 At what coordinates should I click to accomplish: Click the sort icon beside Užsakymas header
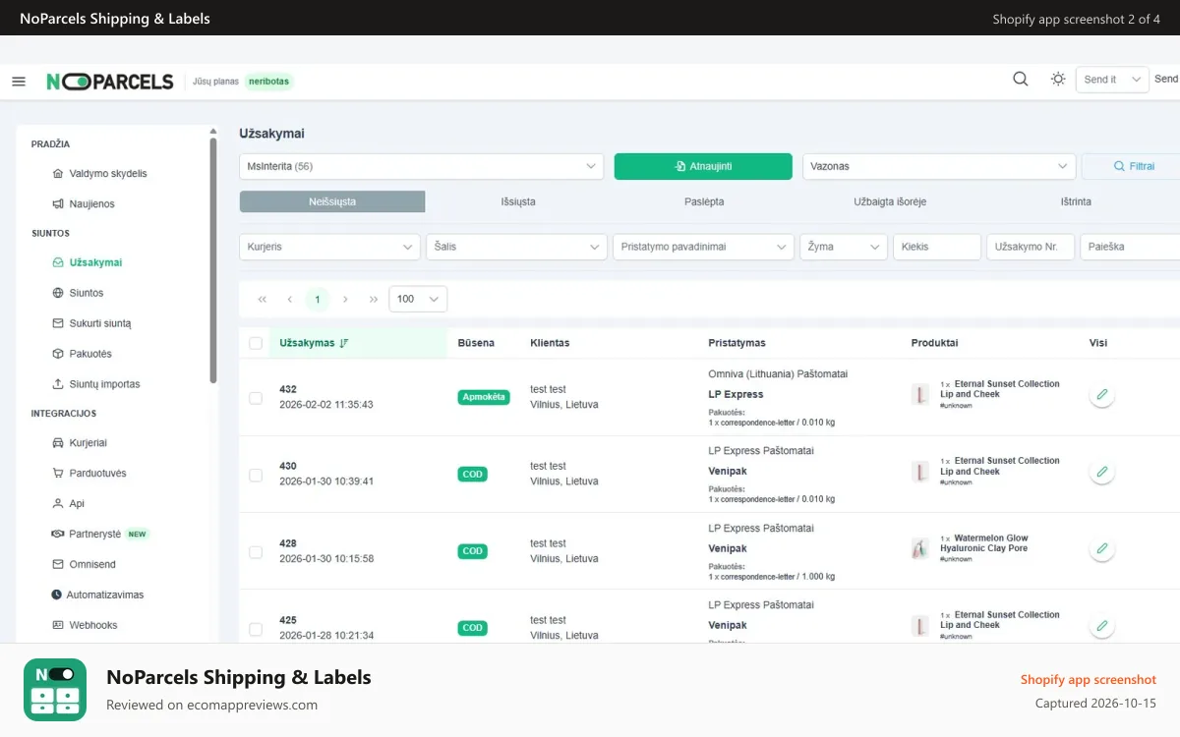pyautogui.click(x=344, y=343)
